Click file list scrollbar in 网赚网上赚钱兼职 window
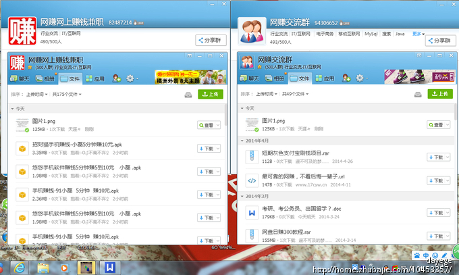 tap(225, 115)
